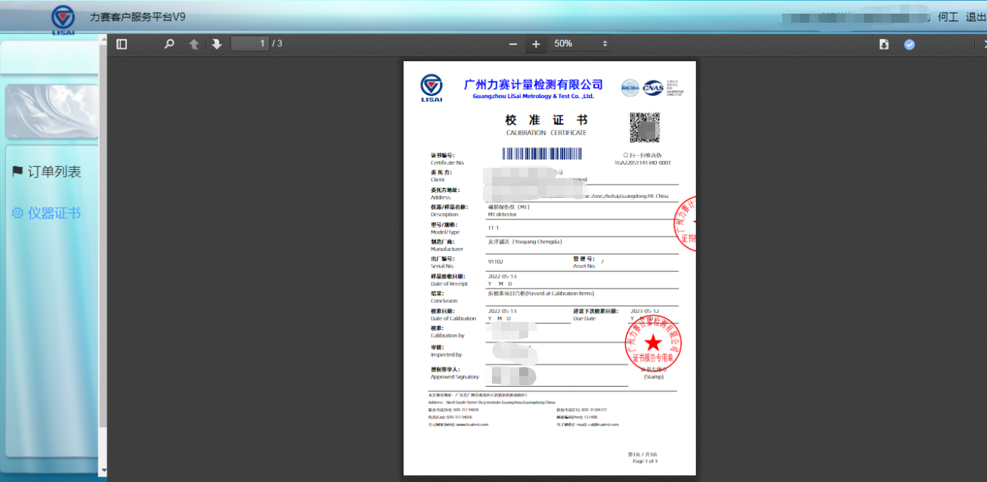Click the LISAI logo in header
987x482 pixels.
pos(63,20)
